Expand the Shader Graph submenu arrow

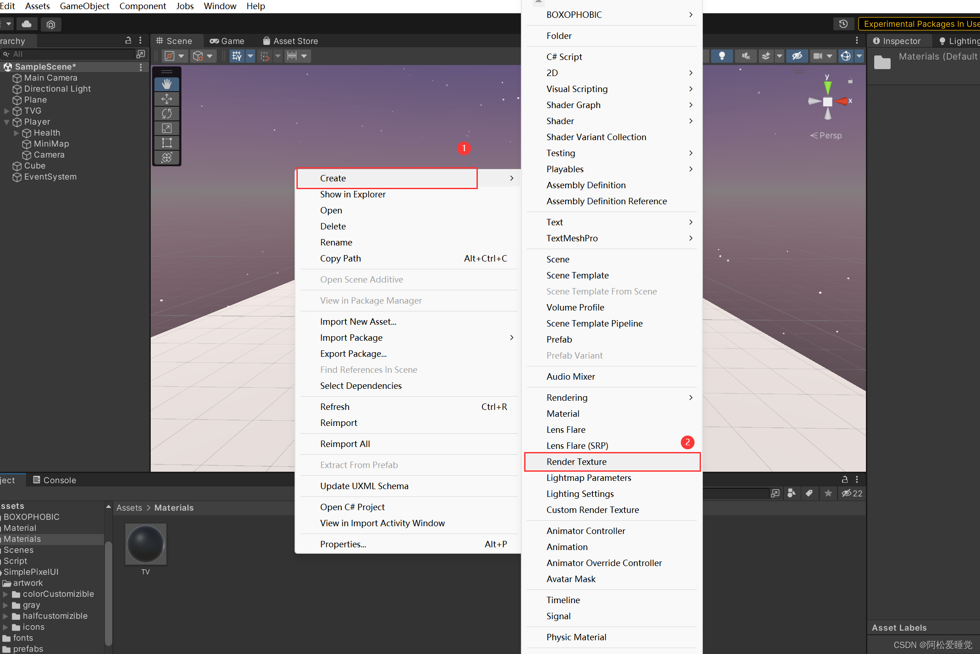[x=691, y=104]
